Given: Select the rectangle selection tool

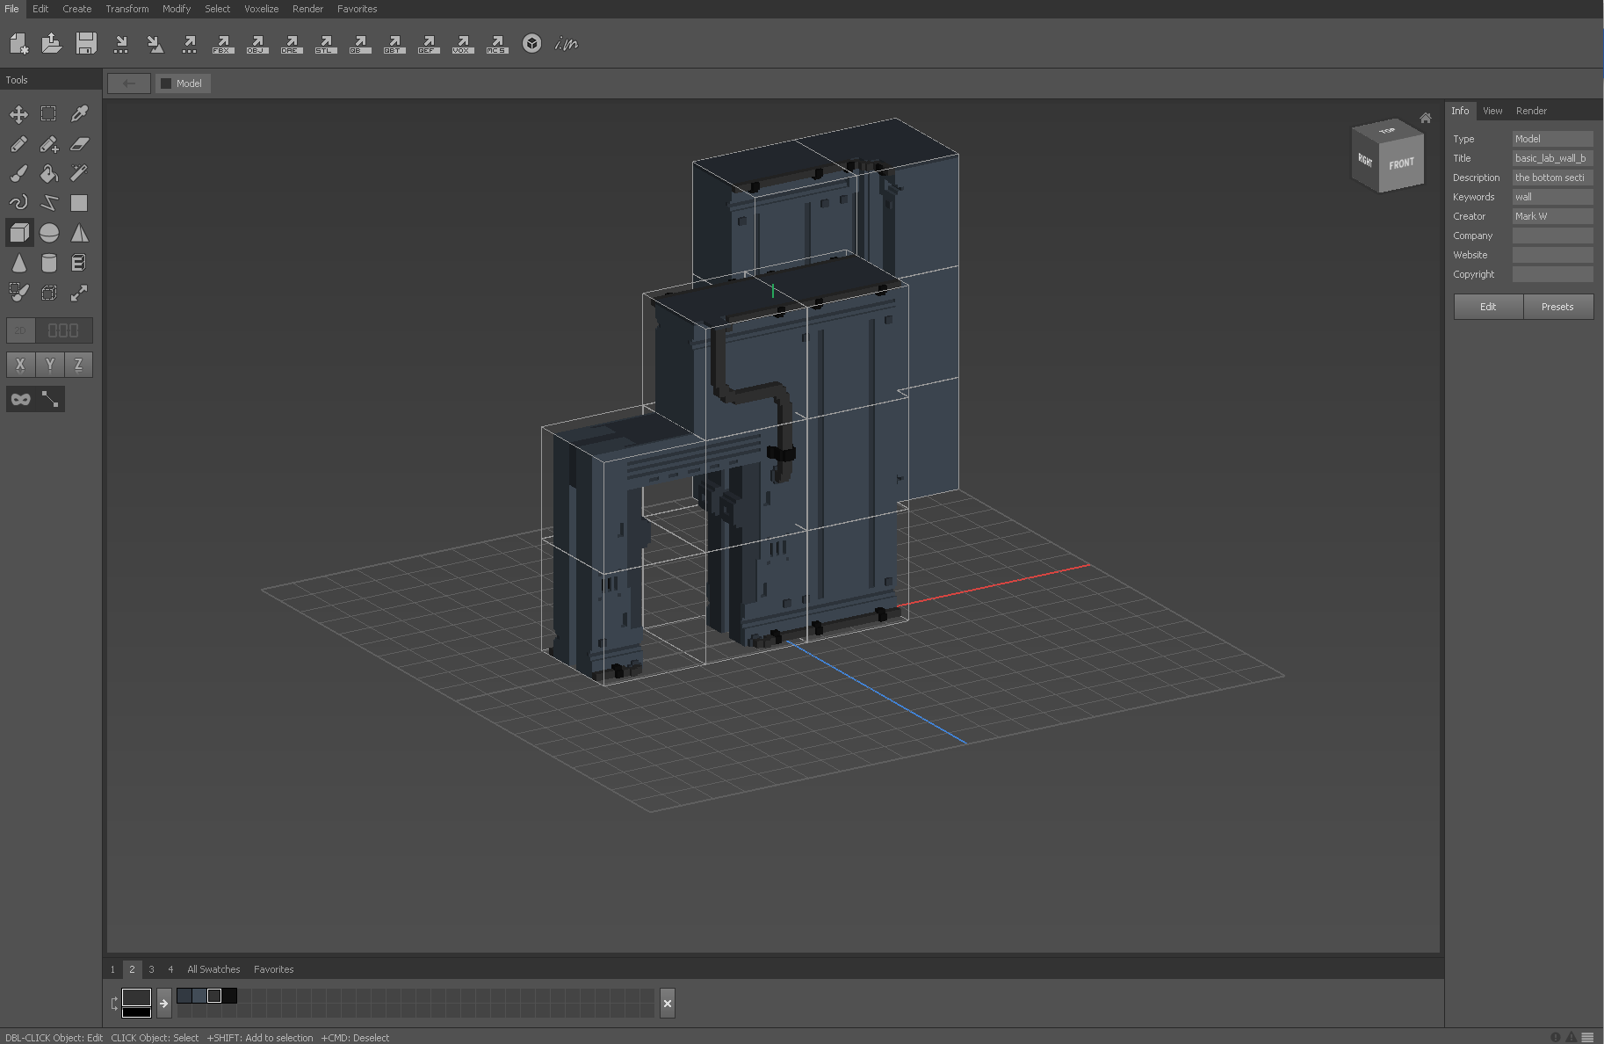Looking at the screenshot, I should point(48,114).
